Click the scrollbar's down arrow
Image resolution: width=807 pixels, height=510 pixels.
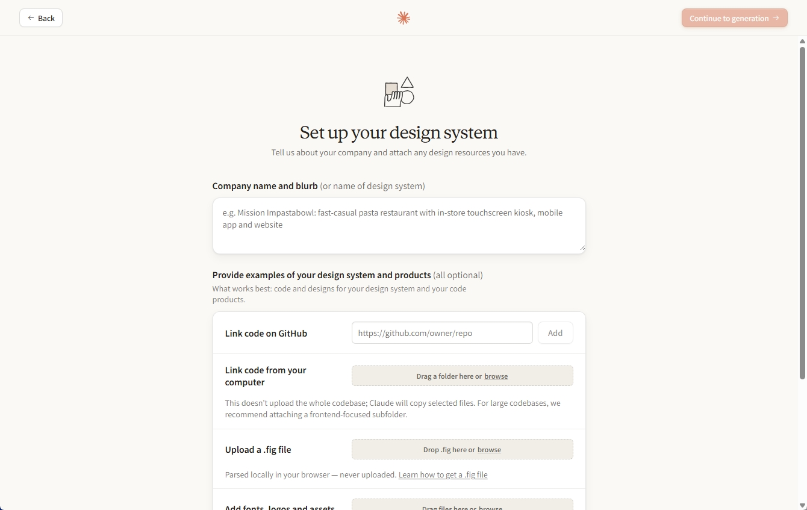click(802, 506)
